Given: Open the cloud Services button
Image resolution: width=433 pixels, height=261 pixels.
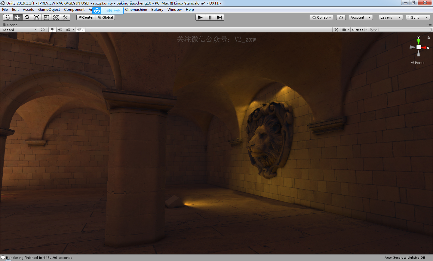Looking at the screenshot, I should (x=341, y=17).
